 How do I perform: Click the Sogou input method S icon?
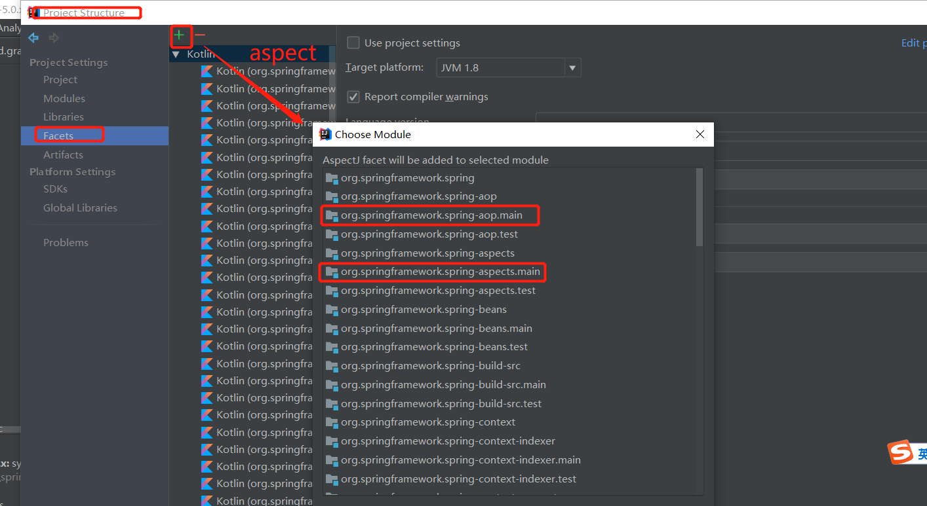point(901,452)
